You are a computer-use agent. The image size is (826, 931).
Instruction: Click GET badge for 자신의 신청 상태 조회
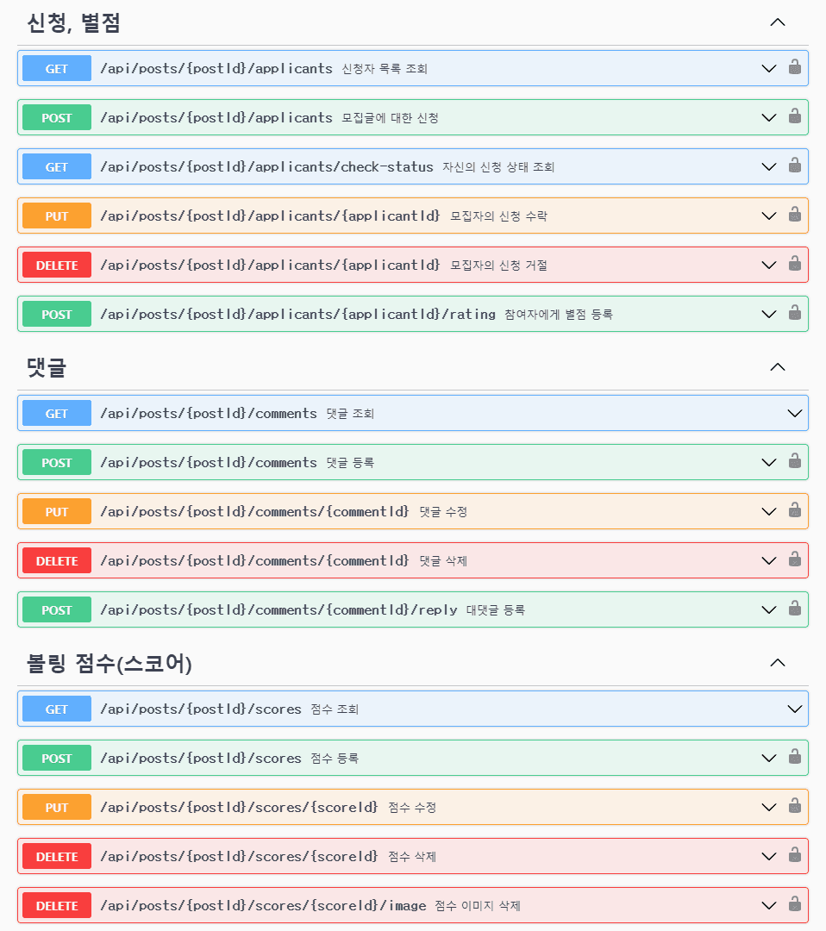(57, 167)
